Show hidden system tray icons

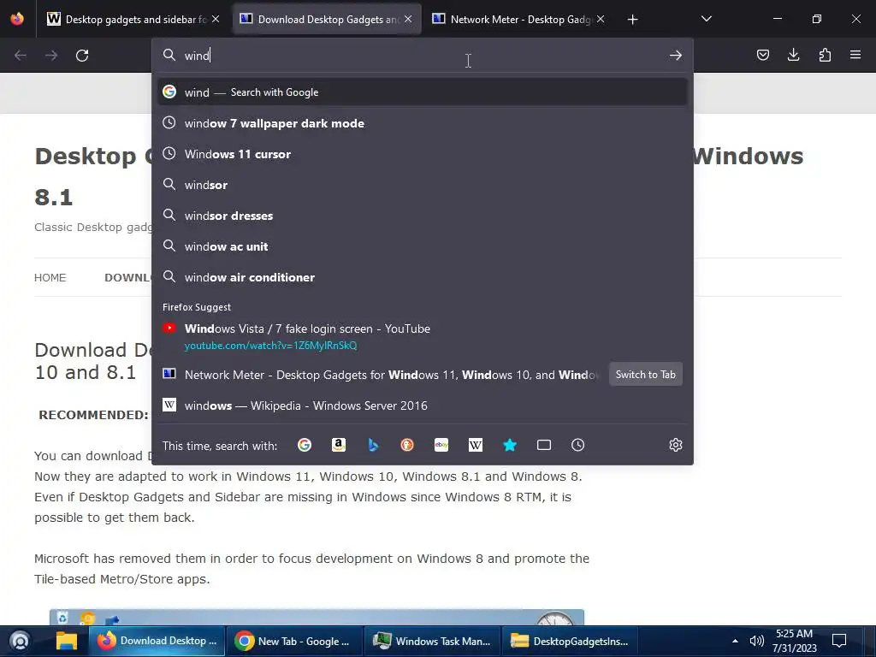[x=735, y=641]
